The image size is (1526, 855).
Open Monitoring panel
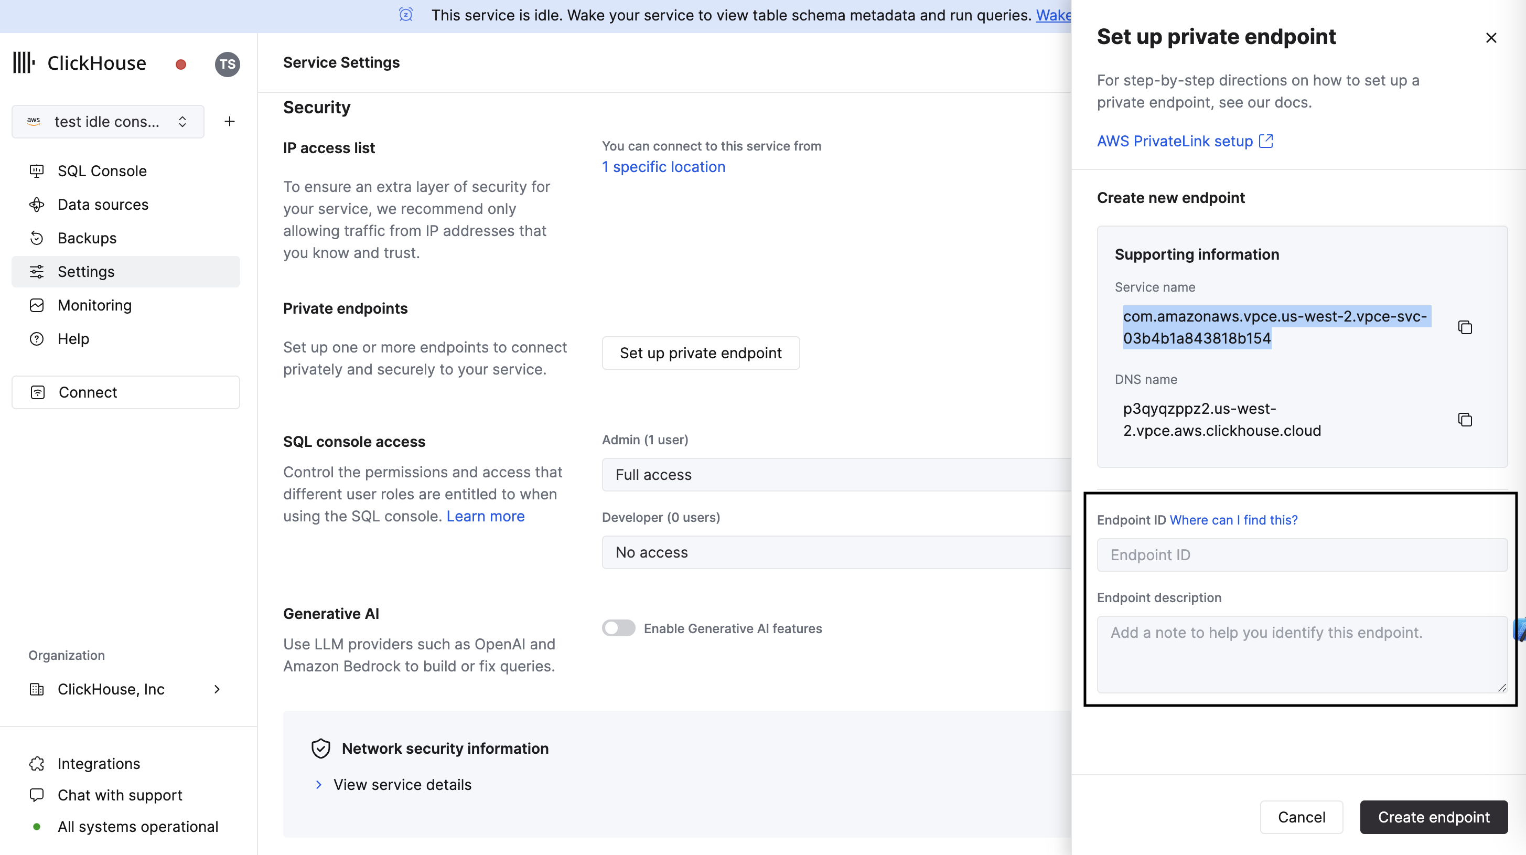point(94,305)
